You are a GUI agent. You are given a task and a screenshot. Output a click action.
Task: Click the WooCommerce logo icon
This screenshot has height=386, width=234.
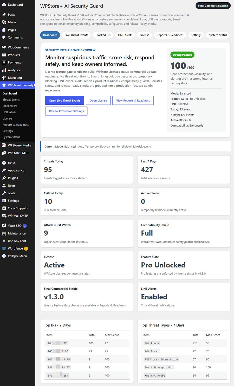point(4,47)
